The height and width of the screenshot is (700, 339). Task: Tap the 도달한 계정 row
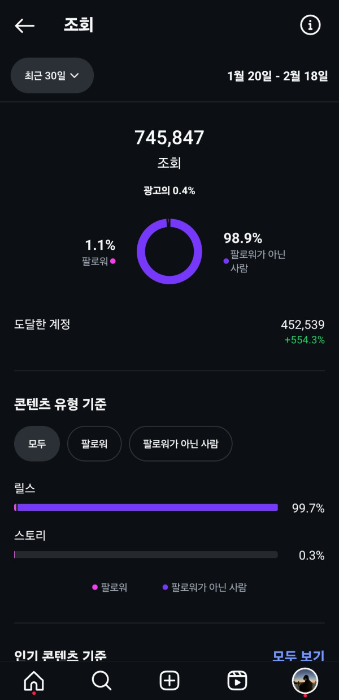169,331
